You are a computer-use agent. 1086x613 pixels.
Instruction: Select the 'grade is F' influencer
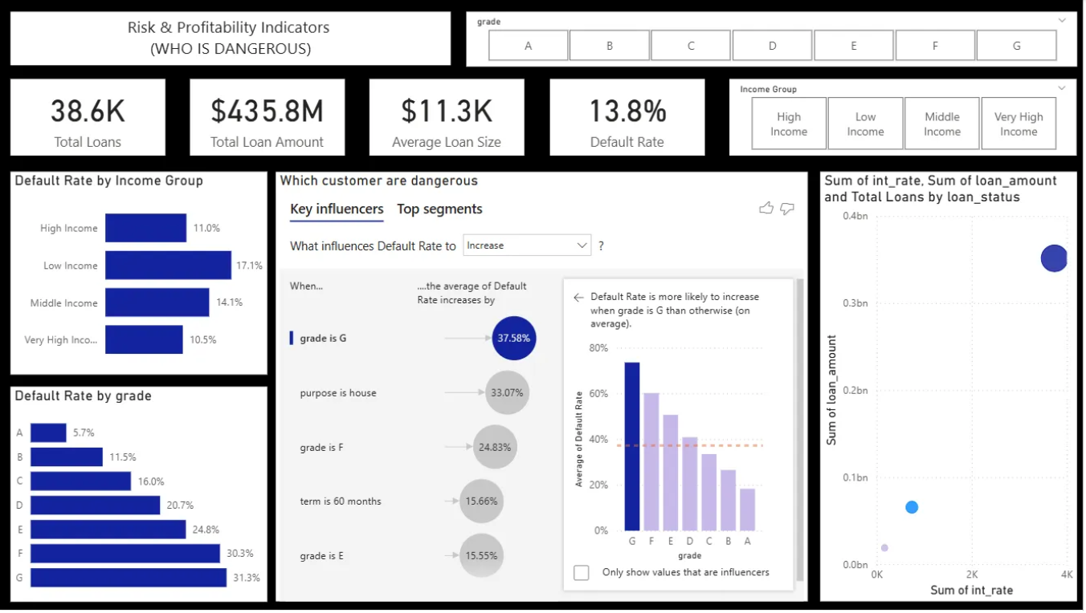coord(322,448)
